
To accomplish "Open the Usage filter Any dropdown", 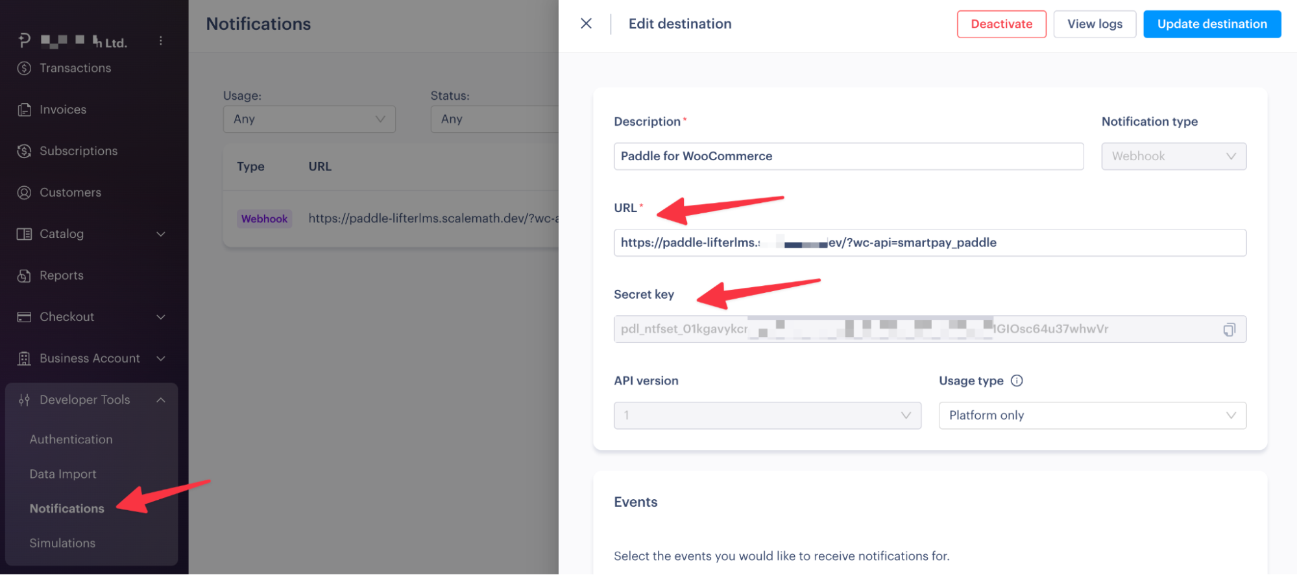I will (309, 119).
